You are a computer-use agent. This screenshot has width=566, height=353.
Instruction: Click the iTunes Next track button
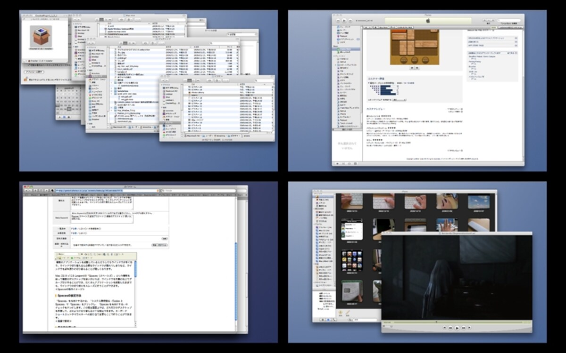coord(350,21)
